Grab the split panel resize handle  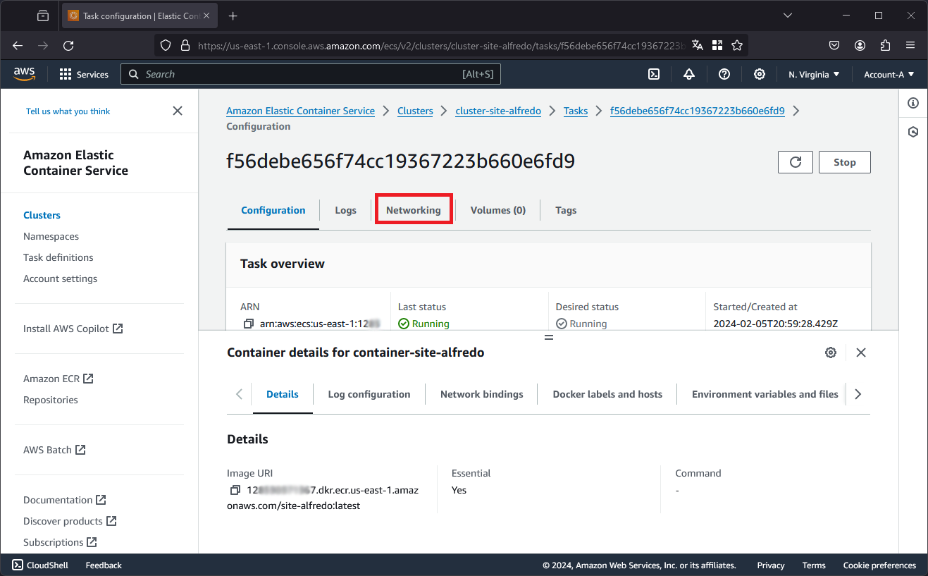click(x=549, y=338)
